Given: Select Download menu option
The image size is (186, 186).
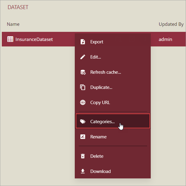Looking at the screenshot, I should click(113, 171).
